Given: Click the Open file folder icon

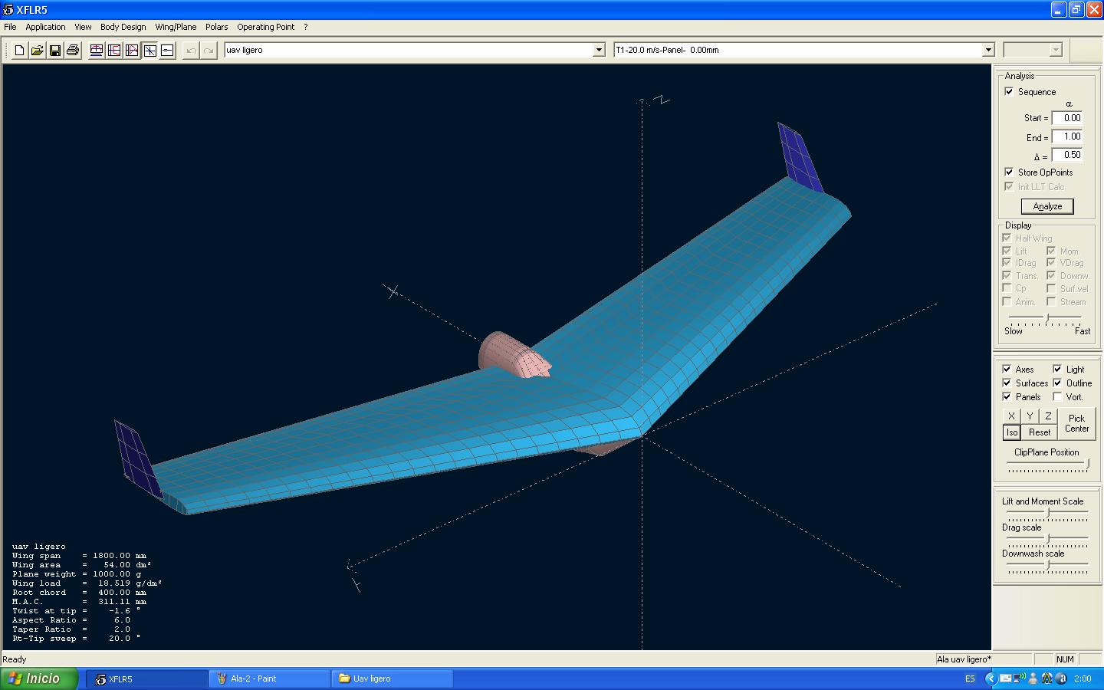Looking at the screenshot, I should tap(37, 51).
